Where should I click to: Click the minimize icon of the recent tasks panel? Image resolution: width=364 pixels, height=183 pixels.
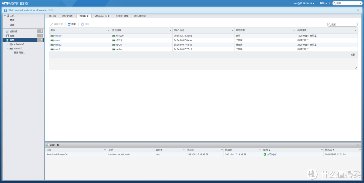(x=358, y=145)
